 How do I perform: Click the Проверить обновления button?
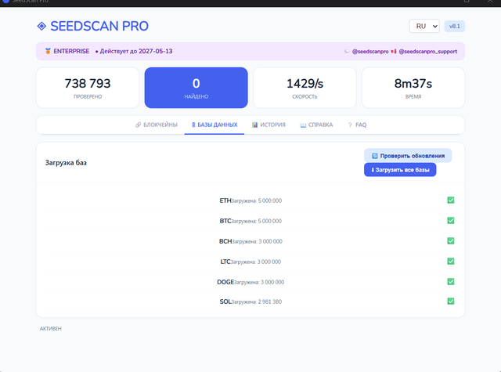[408, 156]
